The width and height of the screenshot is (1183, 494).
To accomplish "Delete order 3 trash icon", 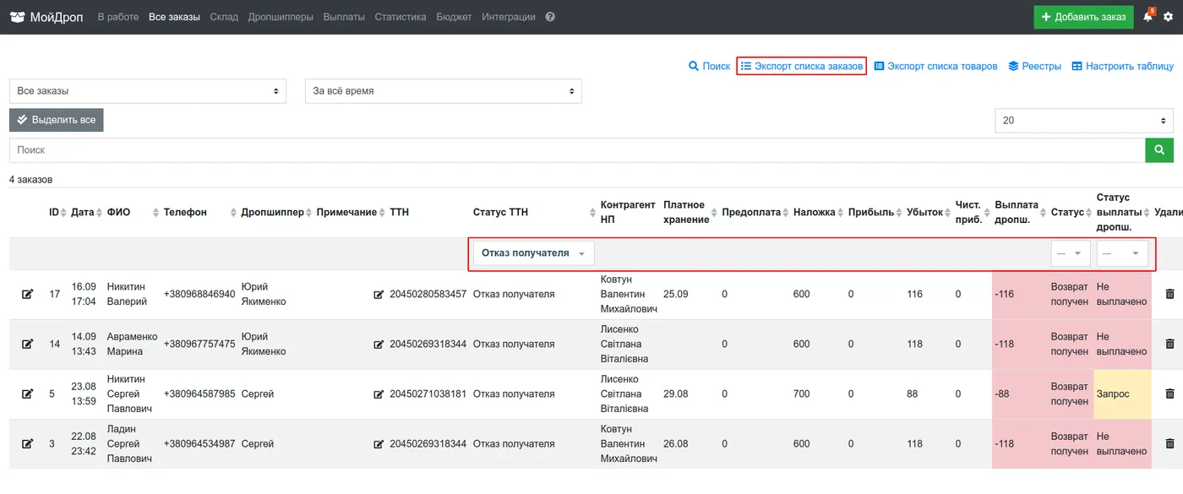I will pyautogui.click(x=1169, y=443).
